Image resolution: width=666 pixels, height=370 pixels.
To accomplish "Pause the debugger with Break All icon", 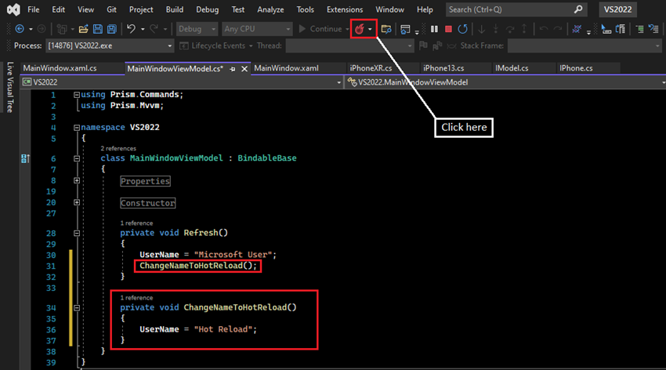I will 434,29.
